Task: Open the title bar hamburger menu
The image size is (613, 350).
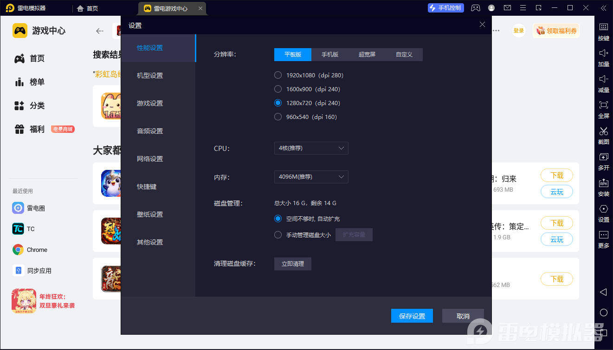Action: [x=523, y=8]
